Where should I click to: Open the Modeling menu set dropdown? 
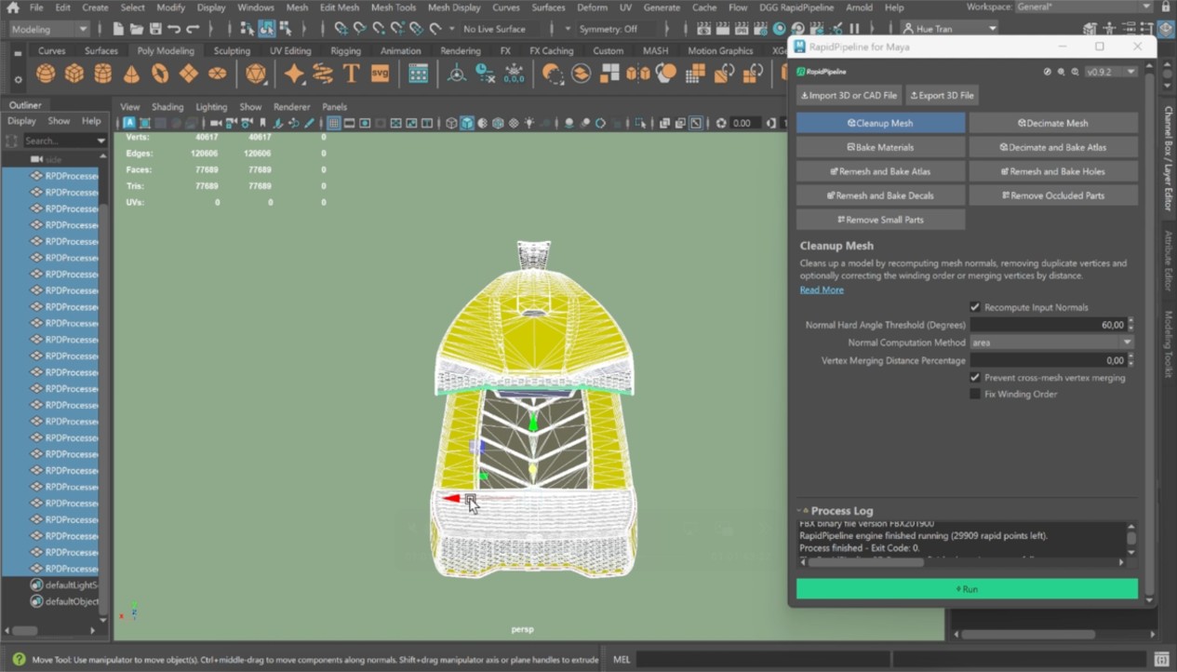(48, 29)
